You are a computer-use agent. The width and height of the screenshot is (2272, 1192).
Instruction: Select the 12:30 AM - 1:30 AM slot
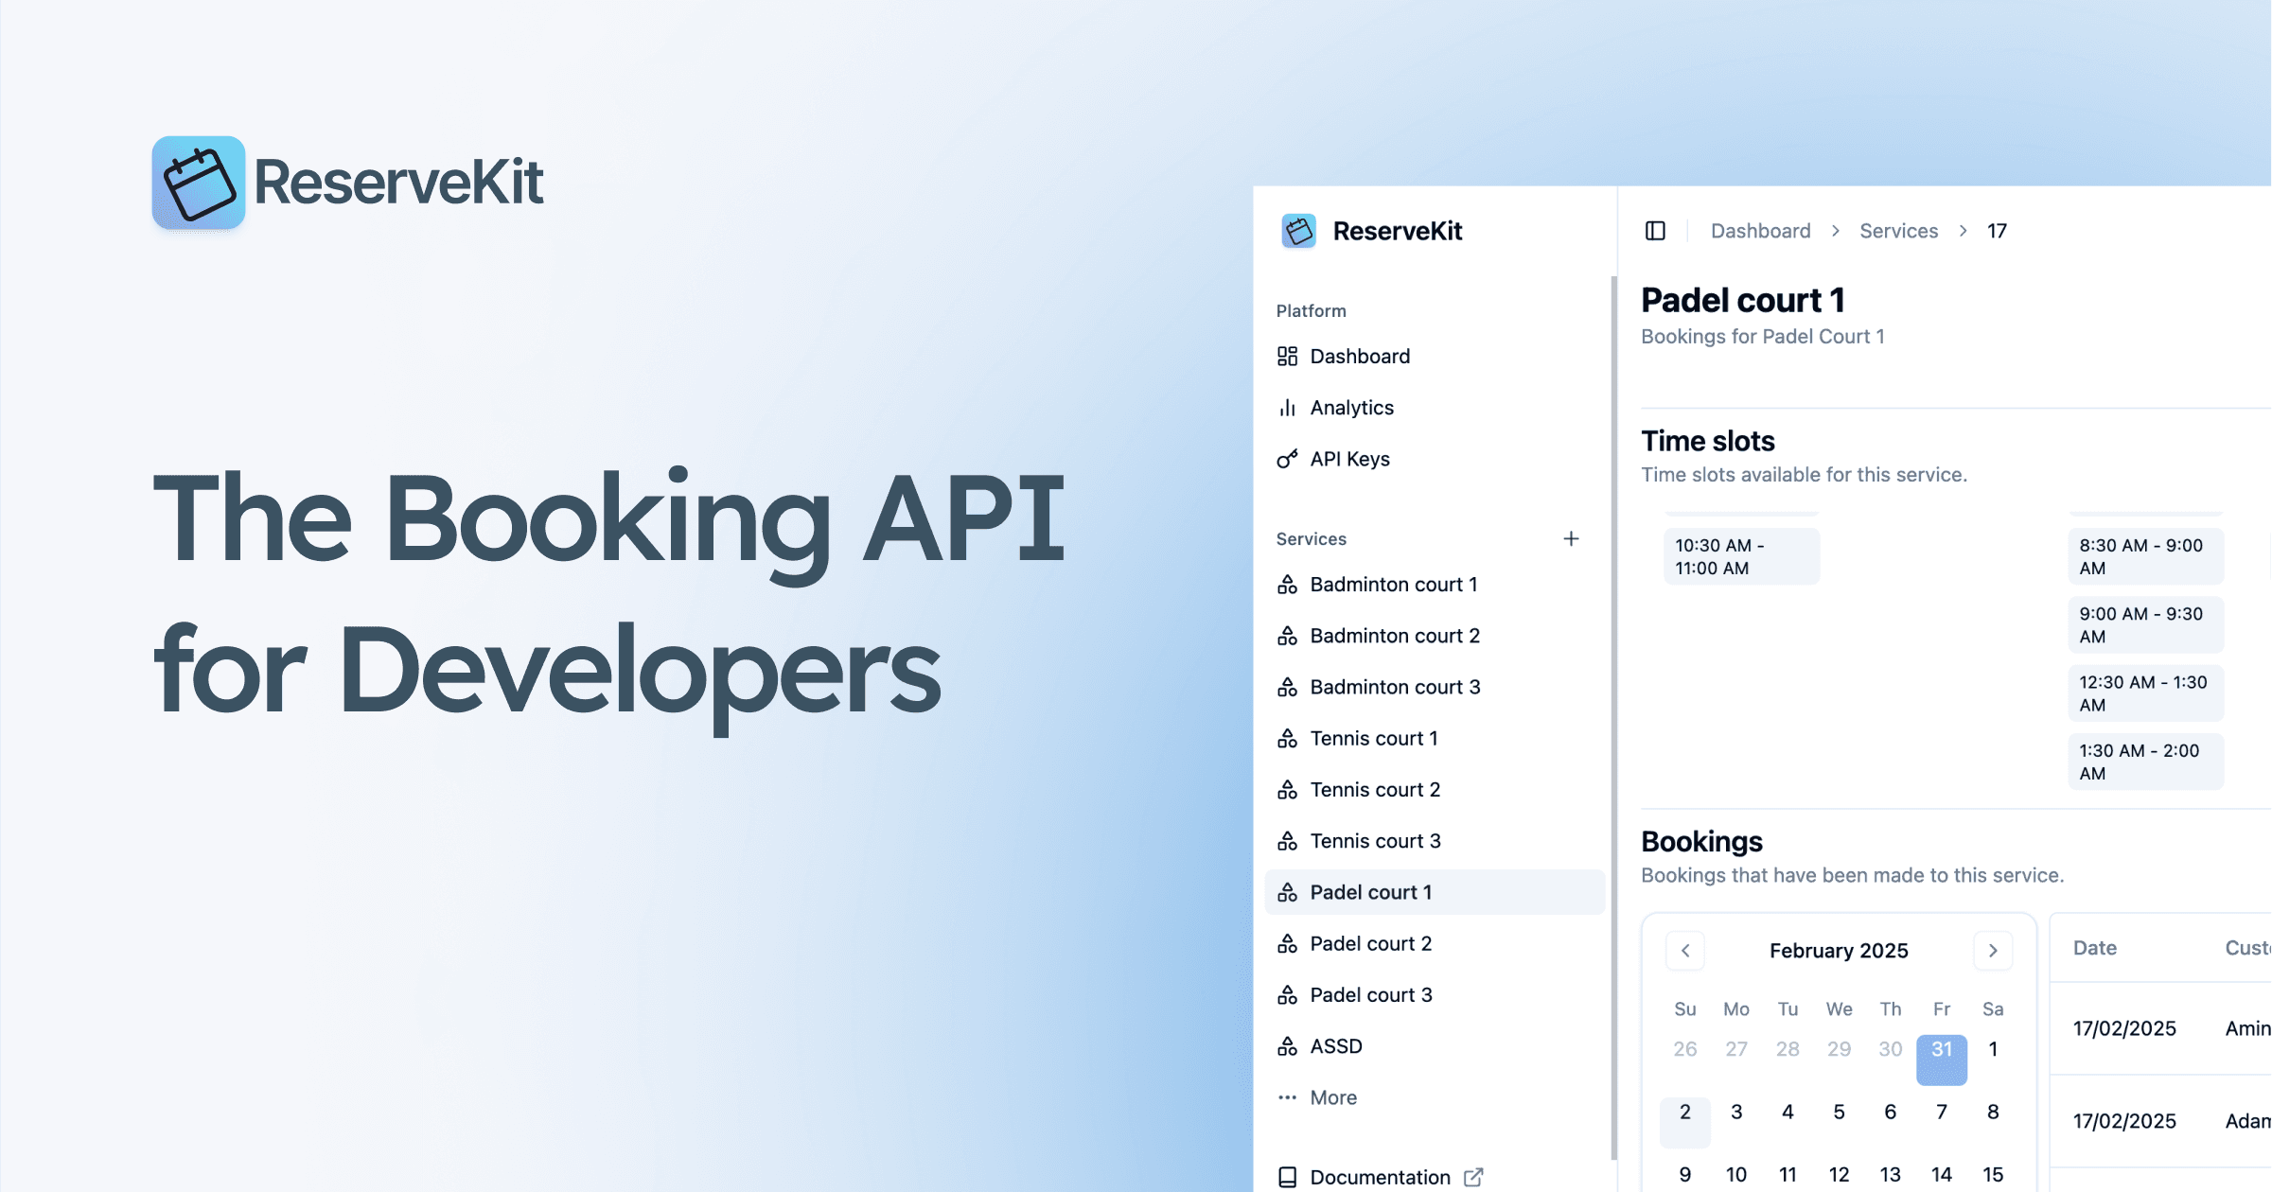tap(2145, 693)
